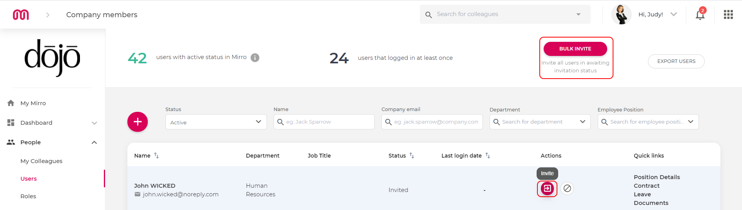Click the block icon for John Wicked
Image resolution: width=742 pixels, height=210 pixels.
click(x=567, y=188)
